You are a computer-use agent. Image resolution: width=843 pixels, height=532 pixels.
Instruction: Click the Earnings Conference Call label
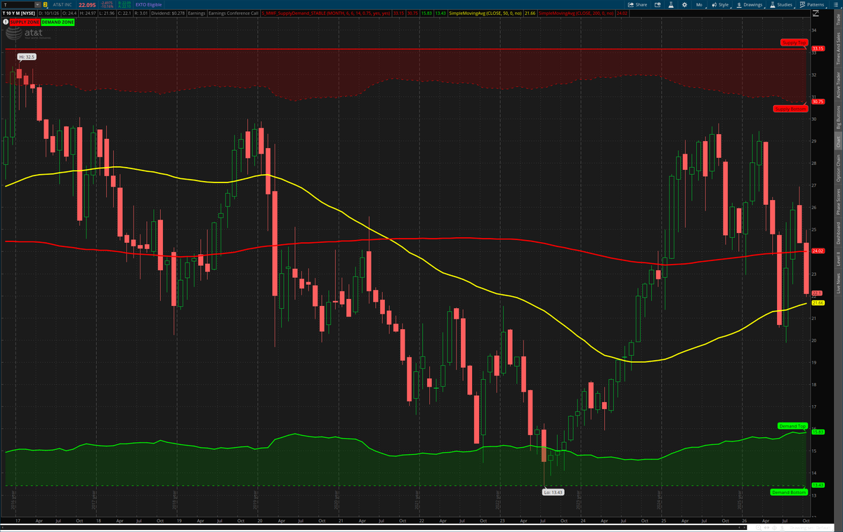tap(233, 13)
